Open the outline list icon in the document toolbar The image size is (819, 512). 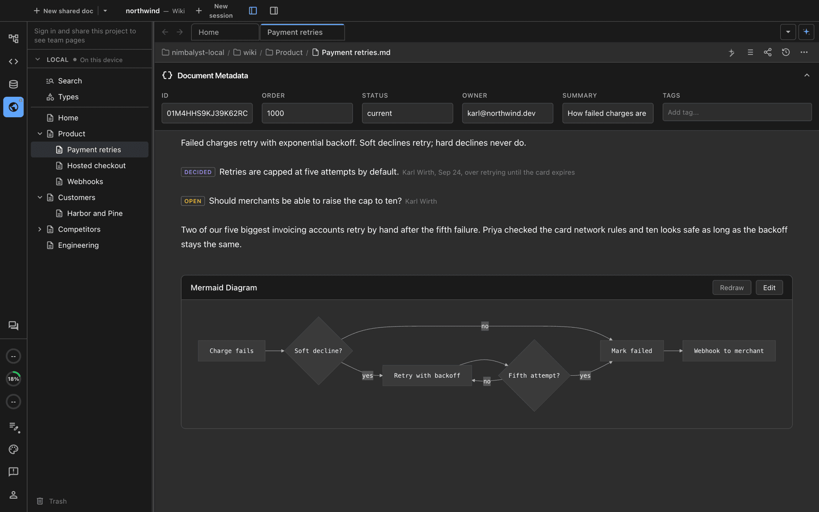click(750, 52)
